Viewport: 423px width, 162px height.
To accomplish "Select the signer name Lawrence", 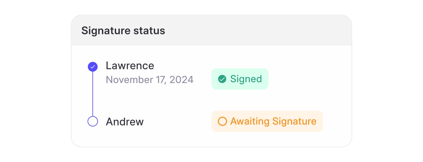I will tap(130, 66).
